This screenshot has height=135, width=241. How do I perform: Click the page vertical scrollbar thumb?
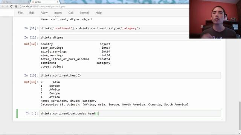pos(239,115)
